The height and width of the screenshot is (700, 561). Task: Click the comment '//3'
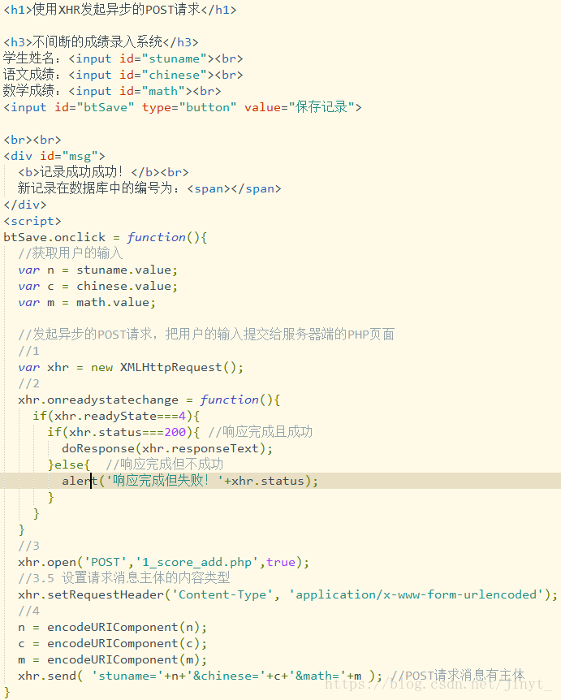[x=28, y=546]
